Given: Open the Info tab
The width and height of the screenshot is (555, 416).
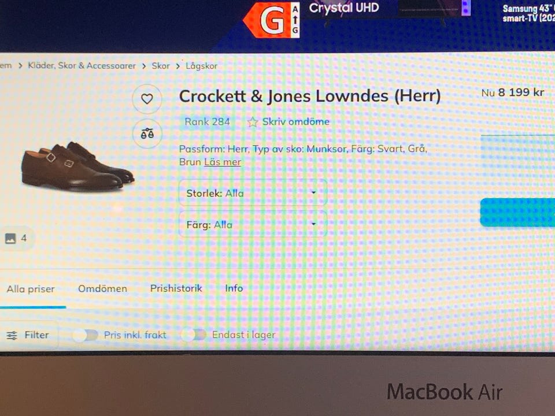Looking at the screenshot, I should (234, 288).
